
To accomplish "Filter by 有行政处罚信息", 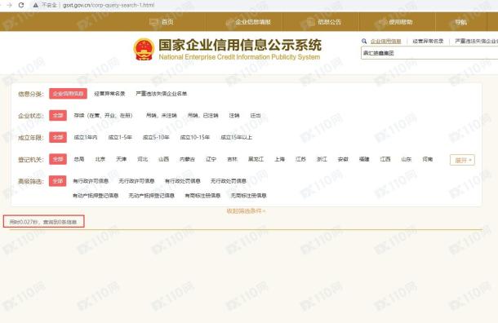I will [x=183, y=181].
